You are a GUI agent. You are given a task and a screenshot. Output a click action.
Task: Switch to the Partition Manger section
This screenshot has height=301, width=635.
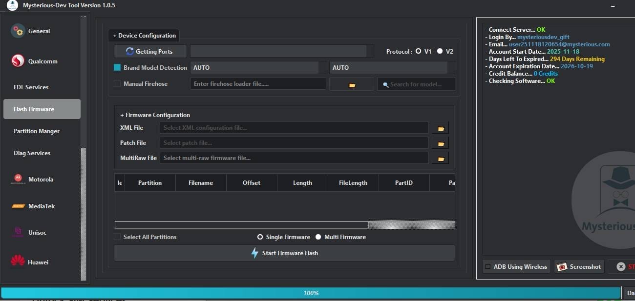37,131
